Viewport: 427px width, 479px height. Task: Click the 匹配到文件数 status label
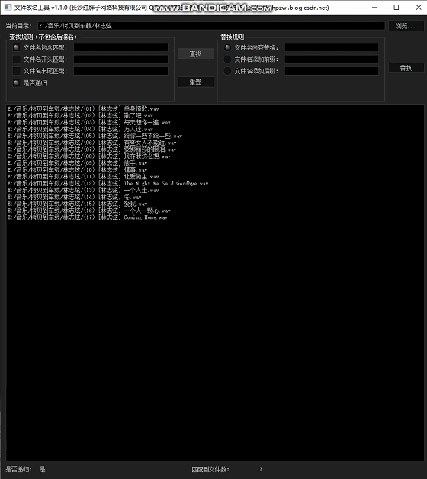[x=210, y=469]
